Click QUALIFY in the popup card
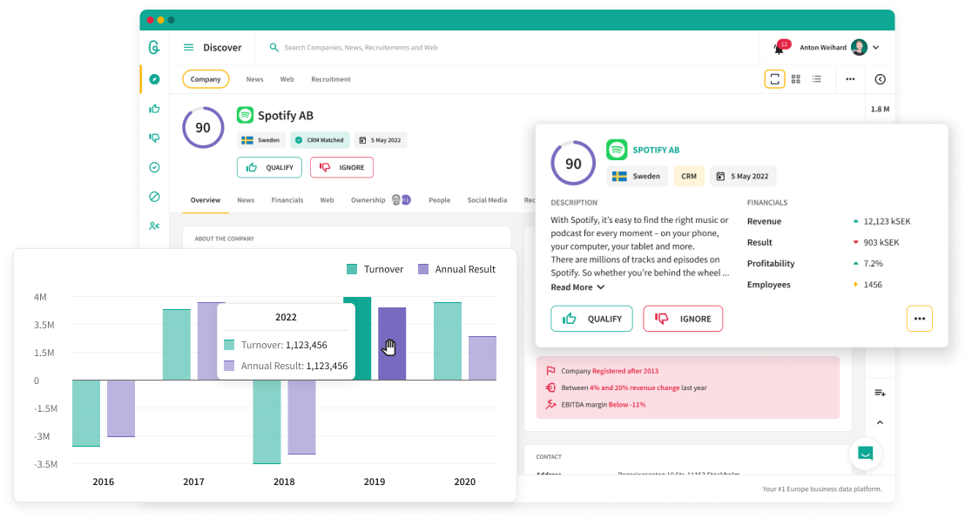The height and width of the screenshot is (519, 972). (592, 319)
